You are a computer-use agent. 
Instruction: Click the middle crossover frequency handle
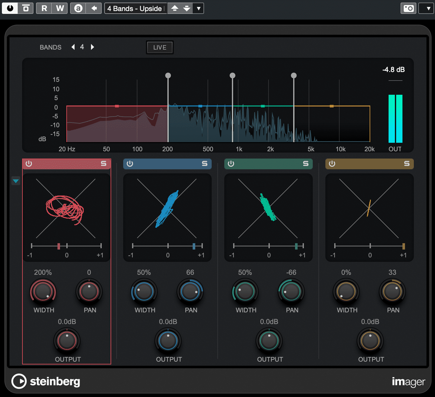(x=233, y=75)
